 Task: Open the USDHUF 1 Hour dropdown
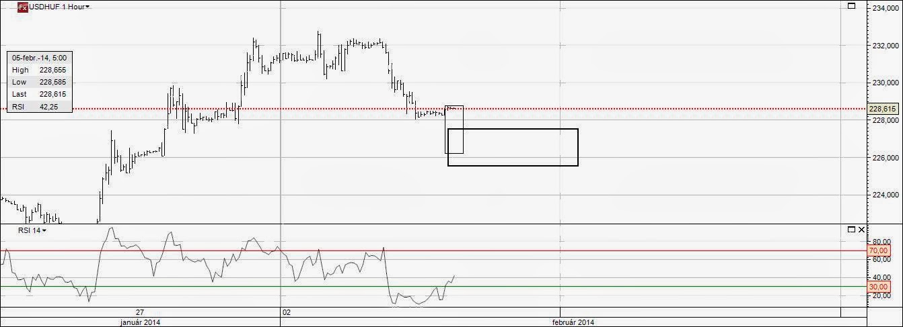pyautogui.click(x=59, y=7)
